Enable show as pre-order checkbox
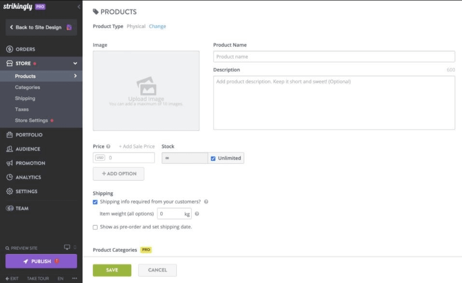 96,227
